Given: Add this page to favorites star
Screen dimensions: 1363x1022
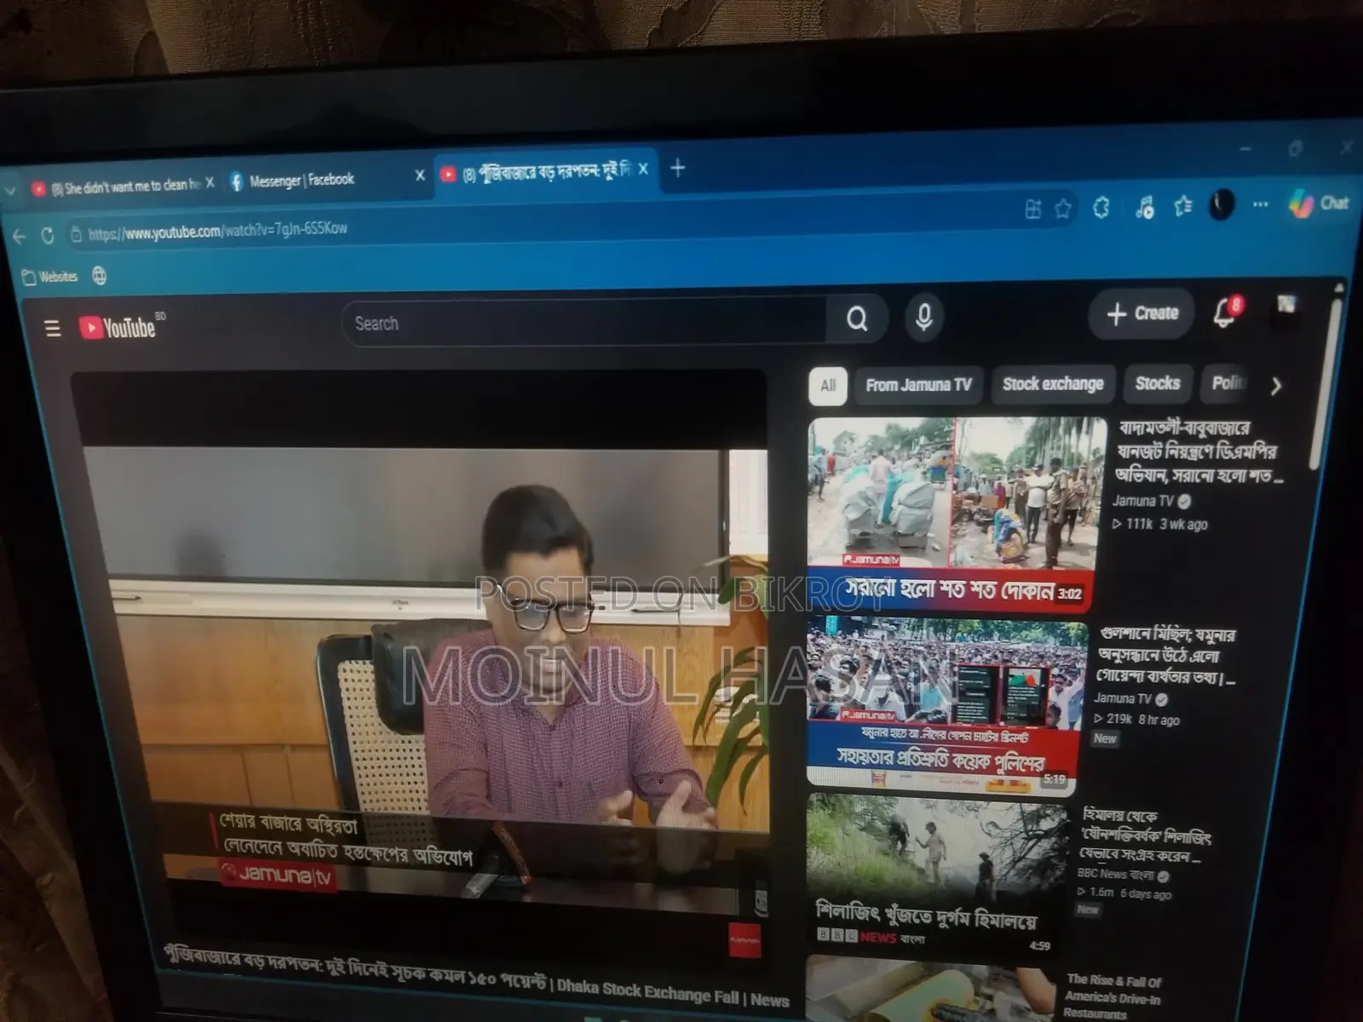Looking at the screenshot, I should pos(1063,209).
